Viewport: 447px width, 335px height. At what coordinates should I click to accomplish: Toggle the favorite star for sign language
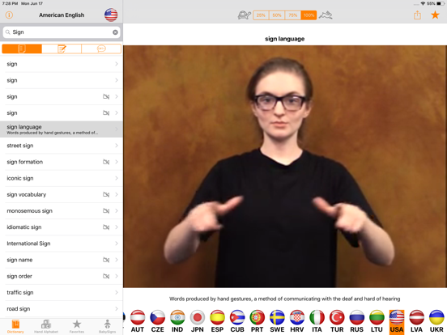click(435, 15)
